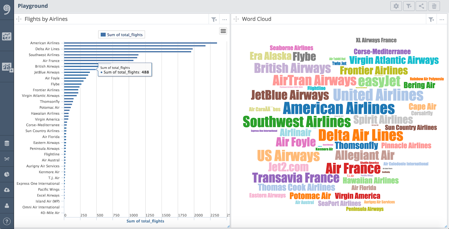
Task: Click the move handle of the Word Cloud panel
Action: point(236,19)
